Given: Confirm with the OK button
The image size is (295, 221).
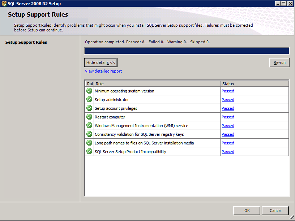Looking at the screenshot, I should tap(247, 211).
